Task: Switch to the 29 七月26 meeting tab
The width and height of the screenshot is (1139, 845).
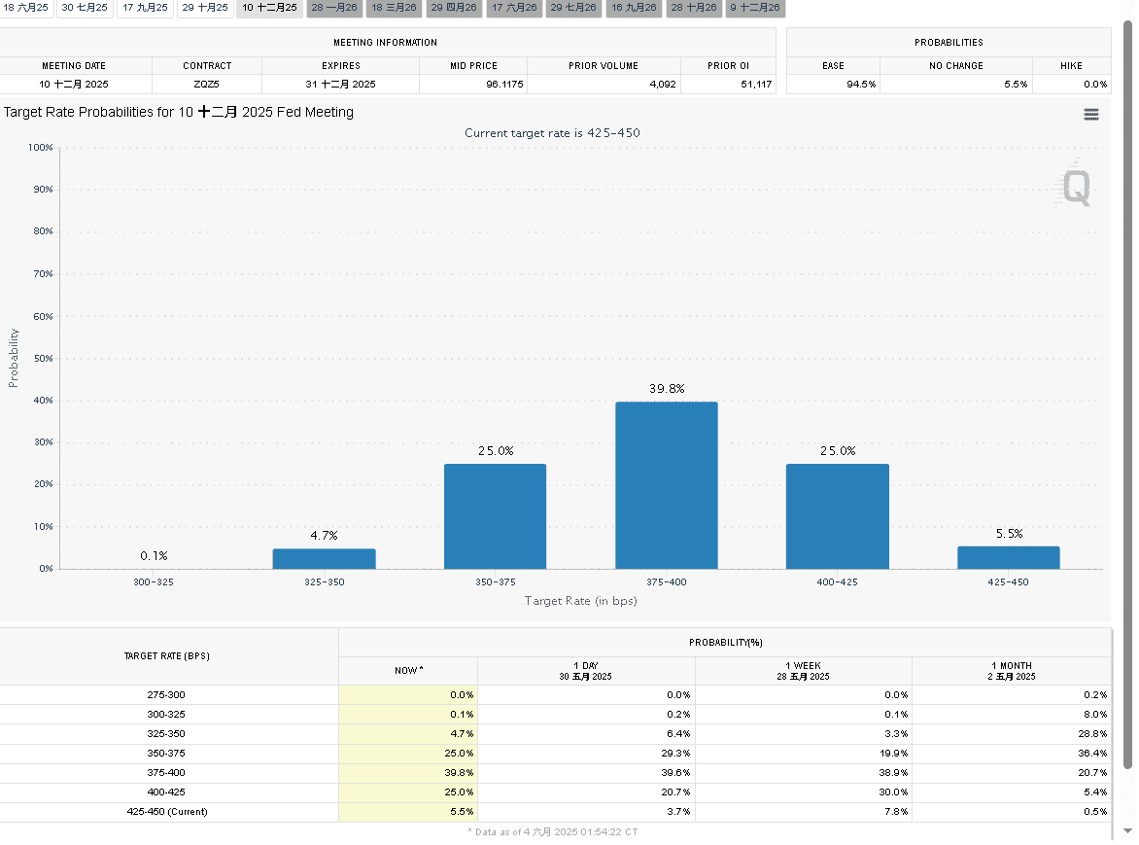Action: (573, 8)
